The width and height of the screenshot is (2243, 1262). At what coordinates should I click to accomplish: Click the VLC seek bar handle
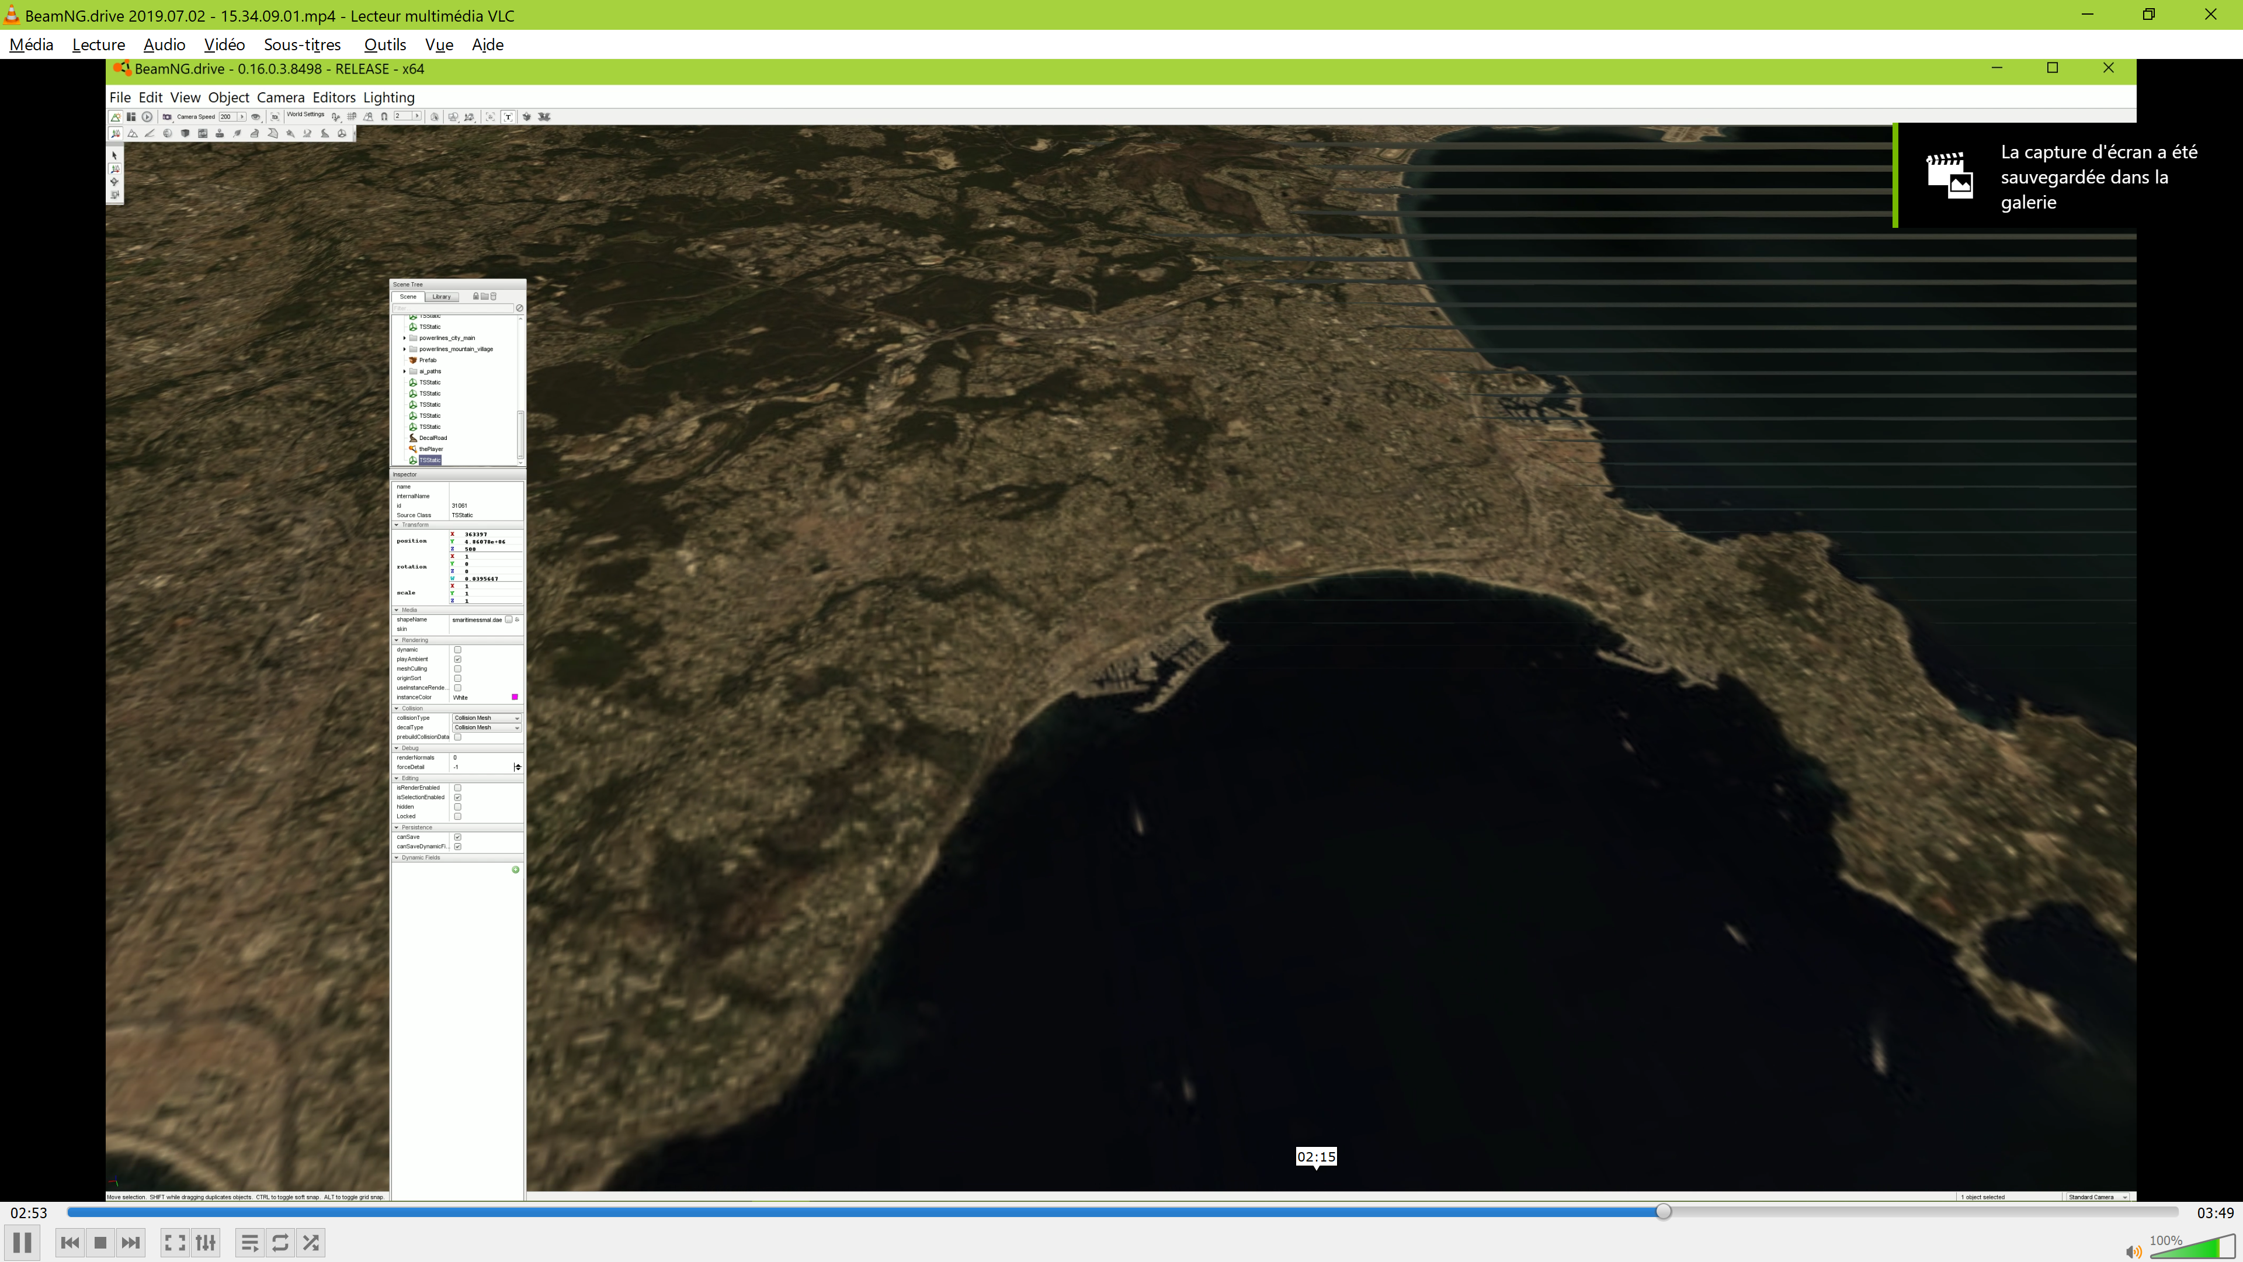1663,1212
